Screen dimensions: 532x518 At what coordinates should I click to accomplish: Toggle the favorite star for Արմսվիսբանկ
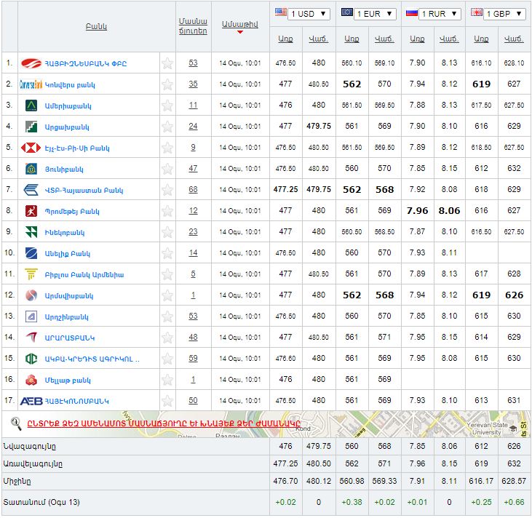(x=167, y=295)
